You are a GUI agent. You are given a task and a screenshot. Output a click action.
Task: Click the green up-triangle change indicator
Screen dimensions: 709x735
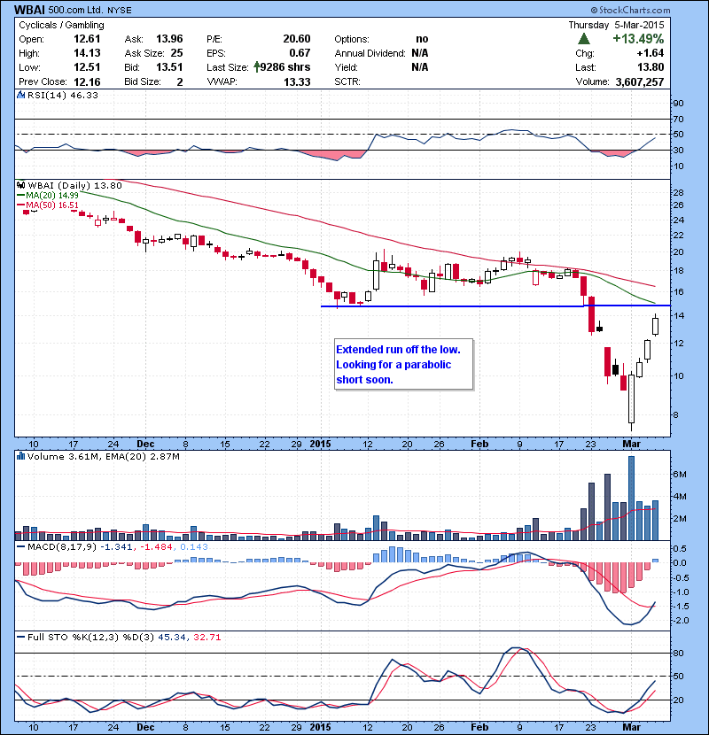coord(584,39)
